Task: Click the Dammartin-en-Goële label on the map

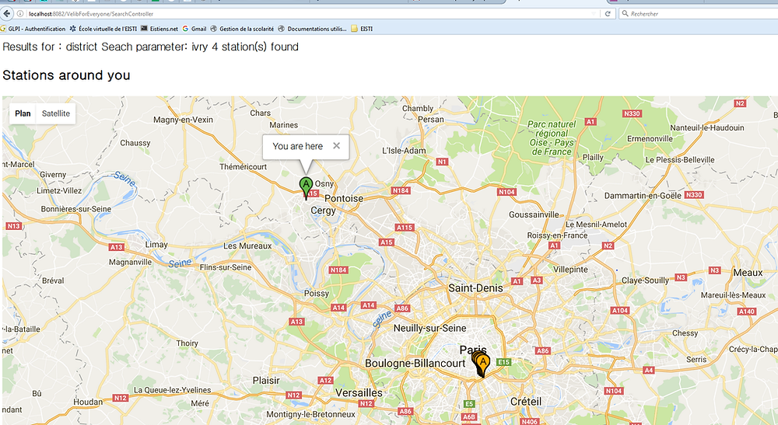Action: [643, 196]
